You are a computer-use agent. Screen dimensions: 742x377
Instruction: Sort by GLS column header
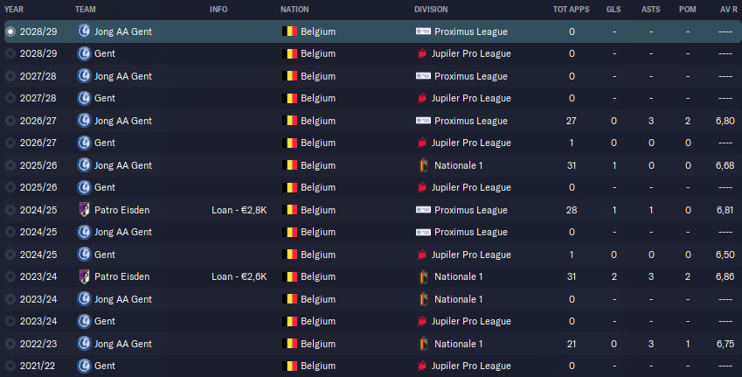(614, 10)
